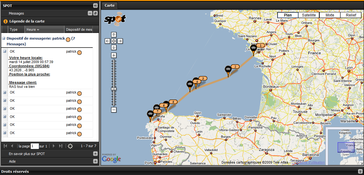This screenshot has height=175, width=364.
Task: Collapse the SPOT side panel
Action: pos(95,5)
